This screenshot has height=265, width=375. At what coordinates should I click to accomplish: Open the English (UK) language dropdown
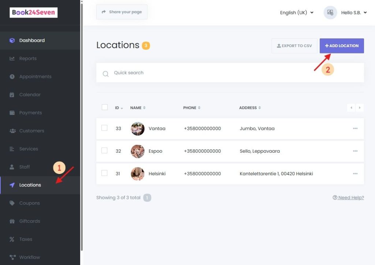pos(297,12)
